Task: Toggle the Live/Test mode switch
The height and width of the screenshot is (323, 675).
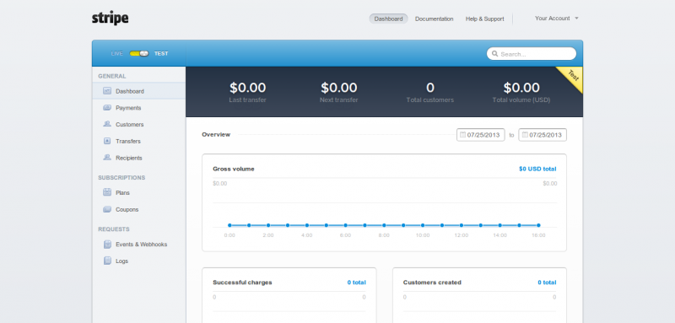Action: (139, 54)
